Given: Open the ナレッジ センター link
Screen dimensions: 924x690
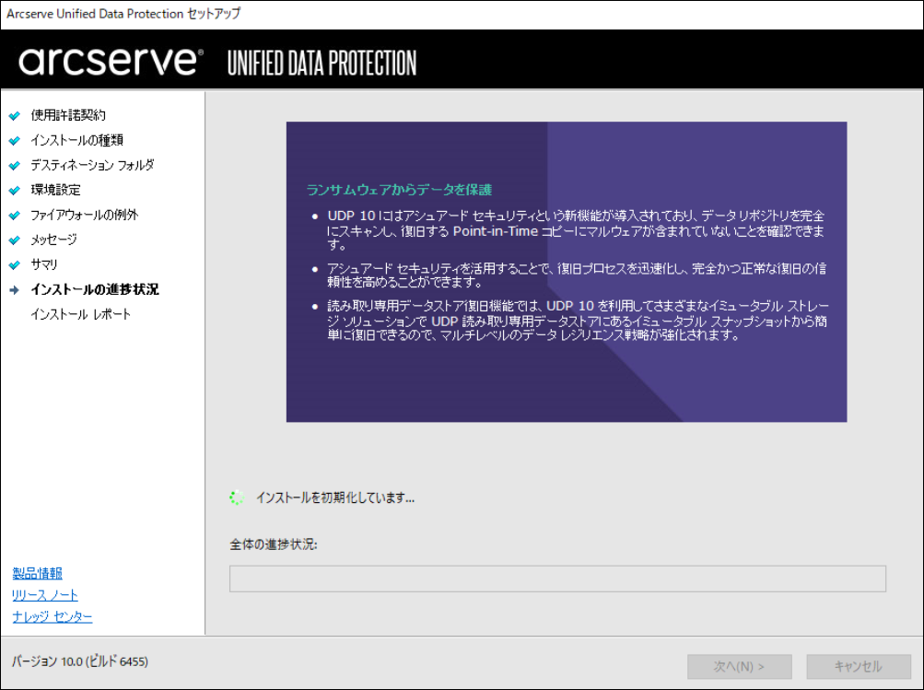Looking at the screenshot, I should pos(53,616).
